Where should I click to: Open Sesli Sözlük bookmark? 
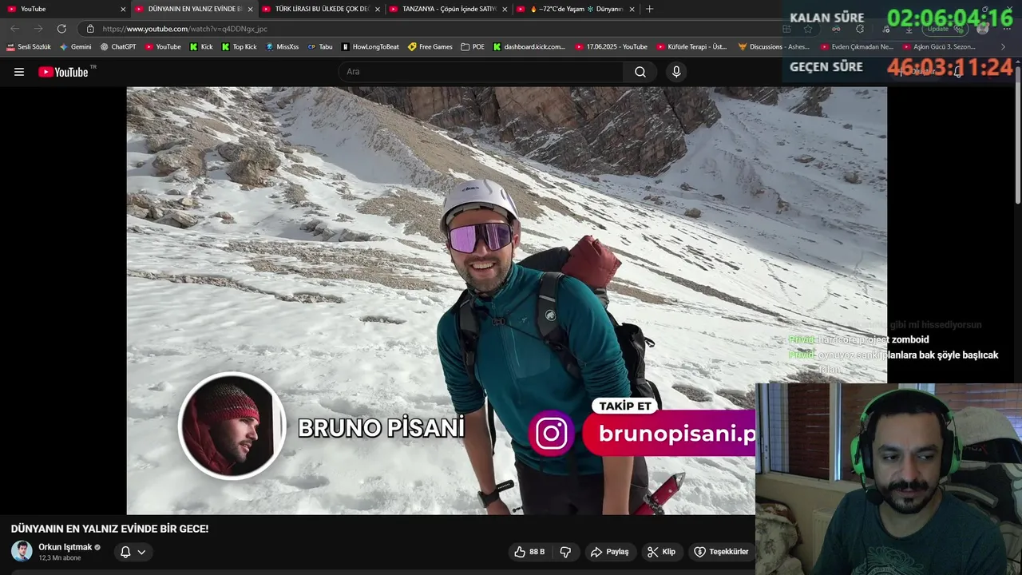29,47
